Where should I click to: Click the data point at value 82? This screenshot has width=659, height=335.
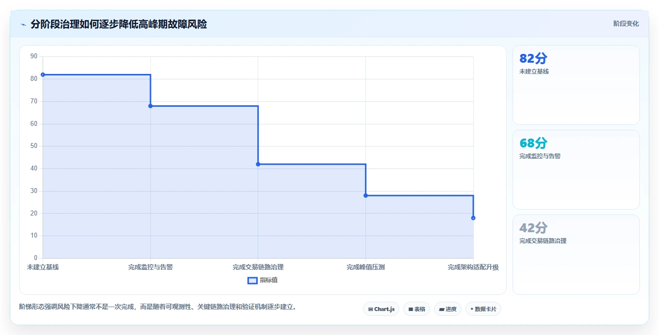click(x=43, y=74)
